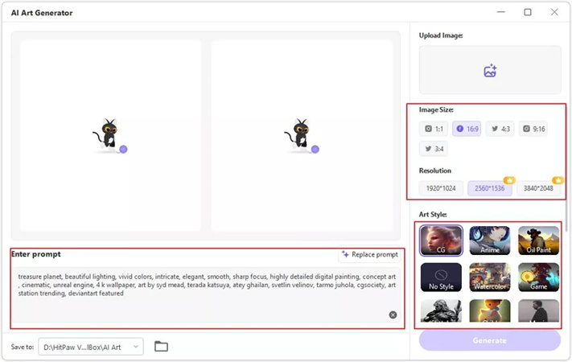Maximize the AI Art Generator window
572x362 pixels.
pyautogui.click(x=528, y=12)
